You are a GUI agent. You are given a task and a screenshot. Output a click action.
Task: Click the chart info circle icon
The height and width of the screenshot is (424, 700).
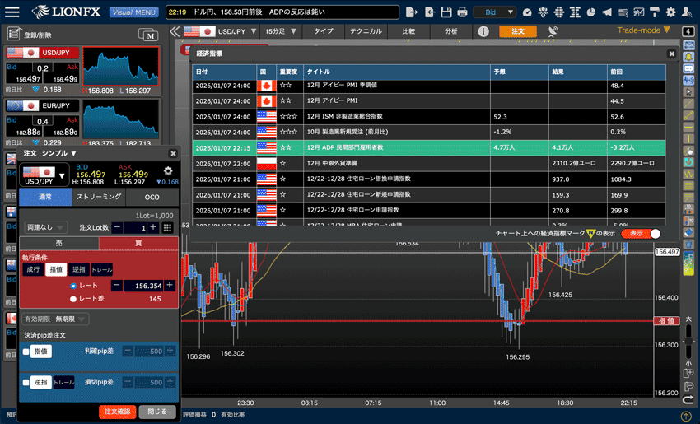tap(483, 31)
